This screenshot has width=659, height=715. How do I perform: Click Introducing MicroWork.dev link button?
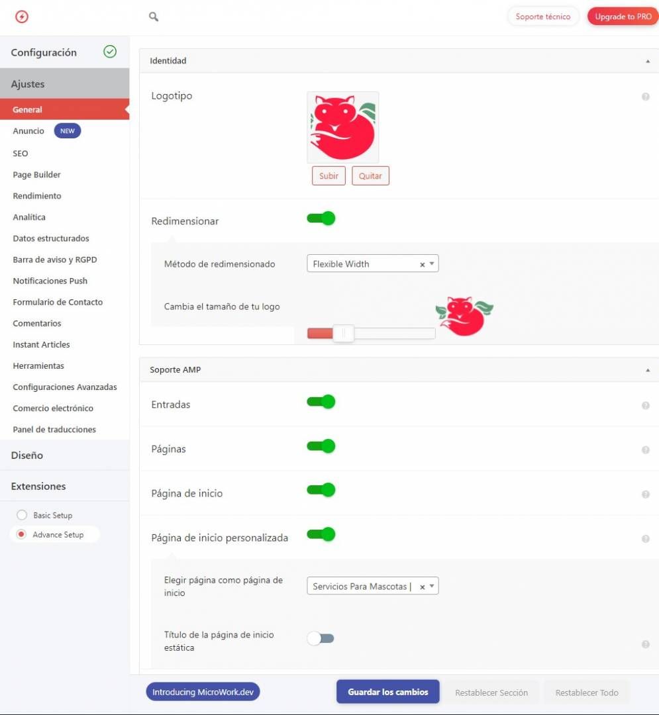click(203, 692)
